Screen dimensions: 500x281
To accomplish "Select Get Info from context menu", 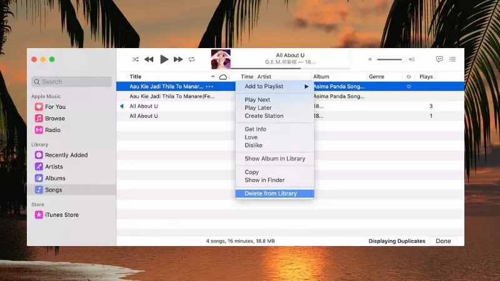I will click(255, 129).
